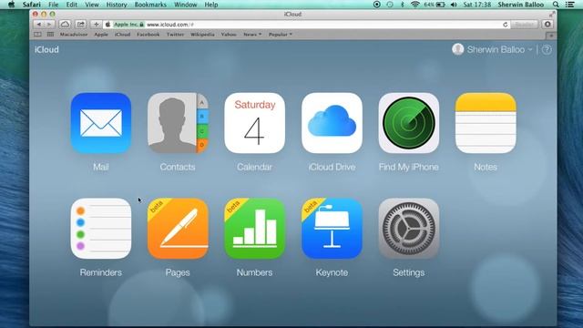Open the Yahoo bookmark

pos(229,35)
